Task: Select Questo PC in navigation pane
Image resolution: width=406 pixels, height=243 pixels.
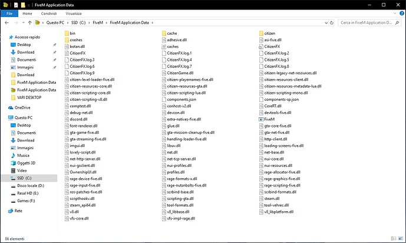Action: point(24,117)
